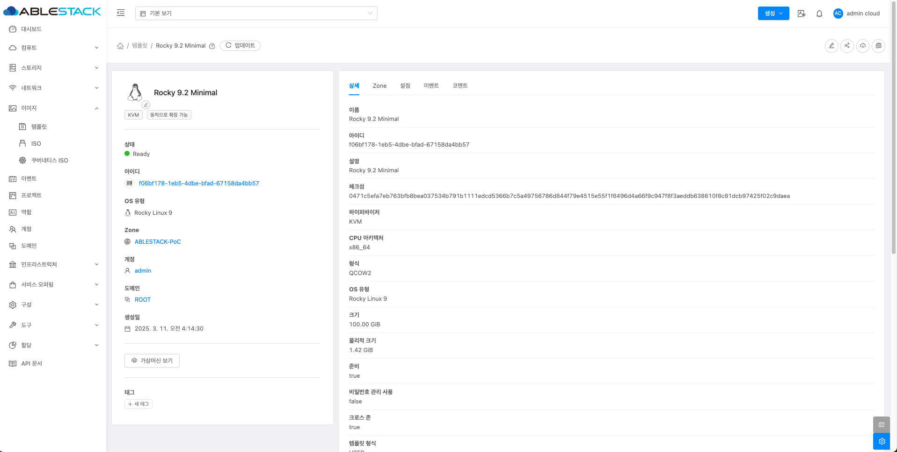The width and height of the screenshot is (897, 452).
Task: Click the download template cloud icon
Action: click(863, 46)
